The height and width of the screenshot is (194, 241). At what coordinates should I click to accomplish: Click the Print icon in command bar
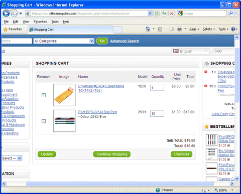(x=180, y=29)
